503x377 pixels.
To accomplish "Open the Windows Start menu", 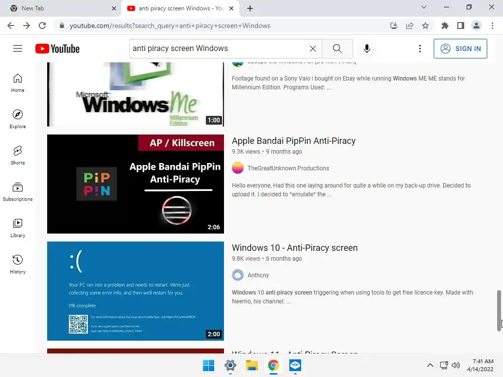I will click(x=208, y=365).
